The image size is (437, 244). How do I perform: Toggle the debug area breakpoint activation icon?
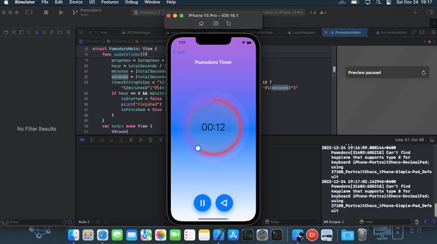pos(82,139)
